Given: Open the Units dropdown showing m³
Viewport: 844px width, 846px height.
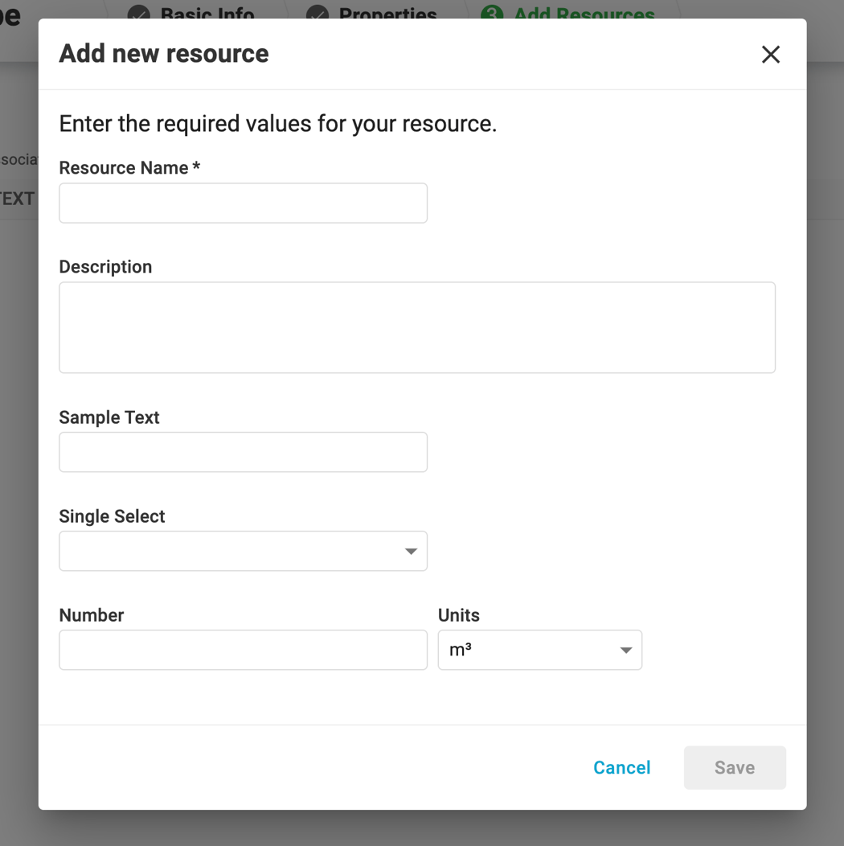Looking at the screenshot, I should point(539,650).
